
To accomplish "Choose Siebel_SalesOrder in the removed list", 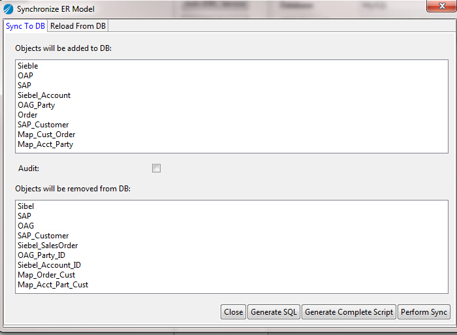I will [48, 246].
